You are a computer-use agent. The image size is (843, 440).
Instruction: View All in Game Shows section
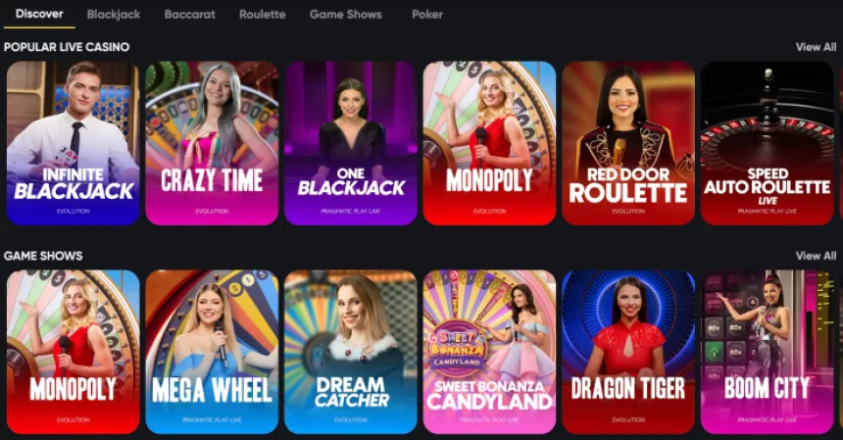click(817, 256)
